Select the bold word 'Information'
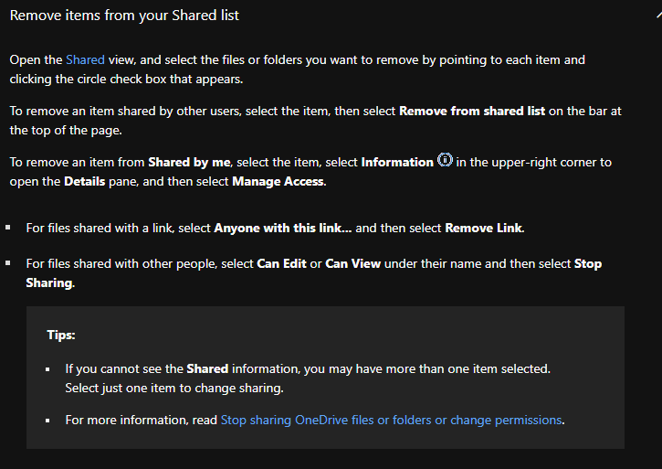 [x=397, y=163]
